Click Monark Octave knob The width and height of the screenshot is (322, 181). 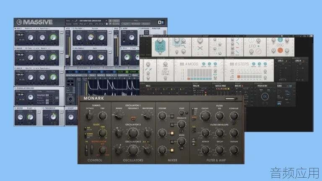point(89,116)
